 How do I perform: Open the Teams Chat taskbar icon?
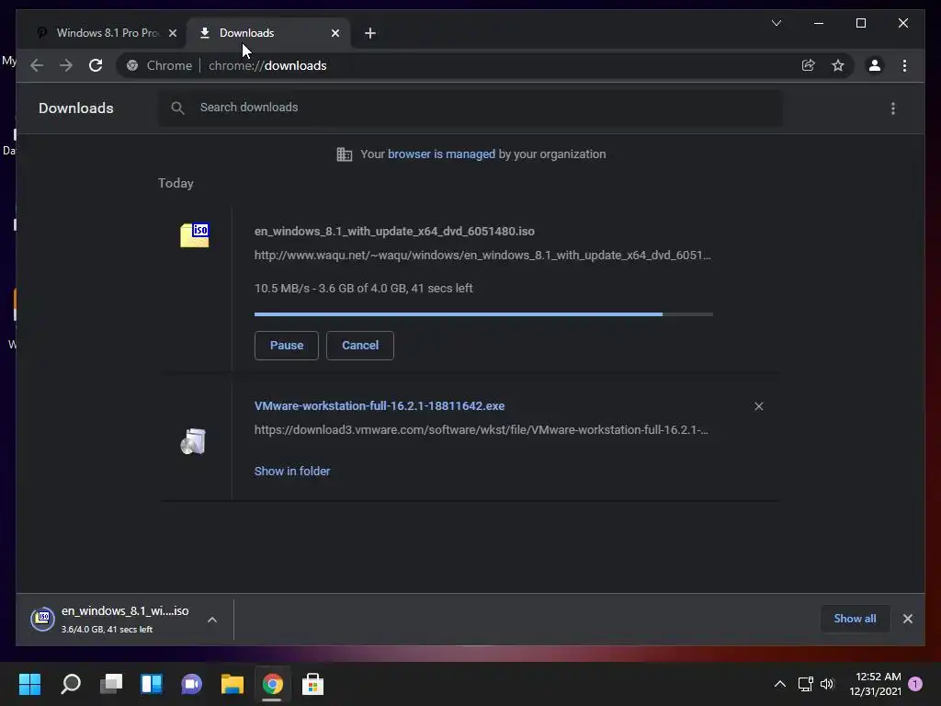click(191, 684)
